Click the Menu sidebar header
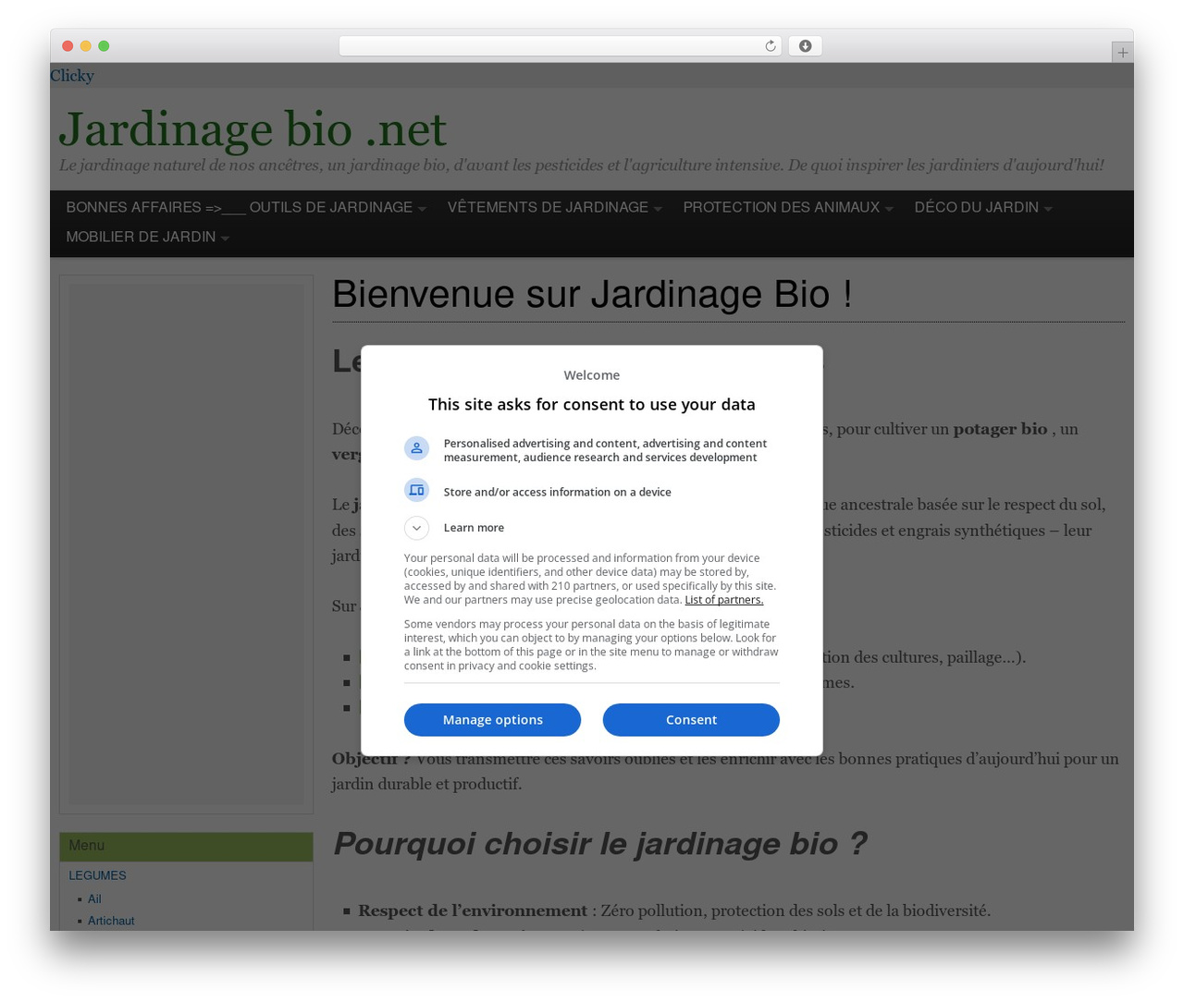The image size is (1184, 1002). click(x=186, y=847)
